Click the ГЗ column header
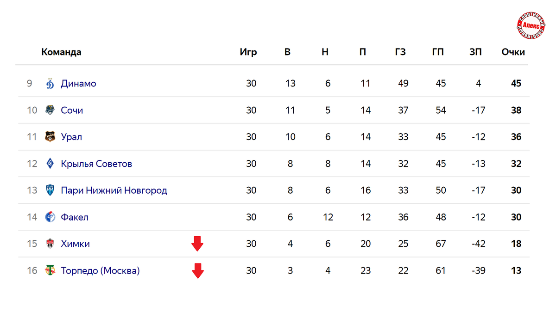 pyautogui.click(x=400, y=52)
